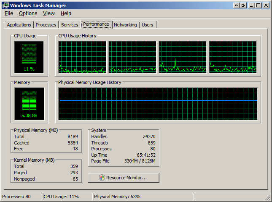Click the third CPU history graph with spike
This screenshot has height=202, width=272.
click(x=182, y=57)
